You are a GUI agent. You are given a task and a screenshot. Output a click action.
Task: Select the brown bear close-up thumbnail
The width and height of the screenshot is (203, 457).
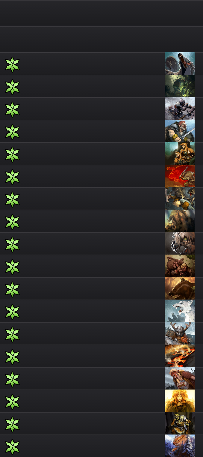180,221
